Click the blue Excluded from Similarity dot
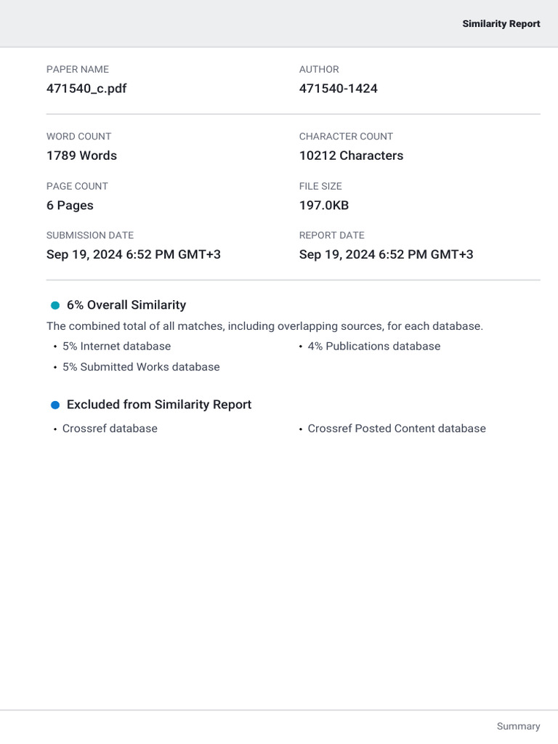558x744 pixels. [55, 405]
